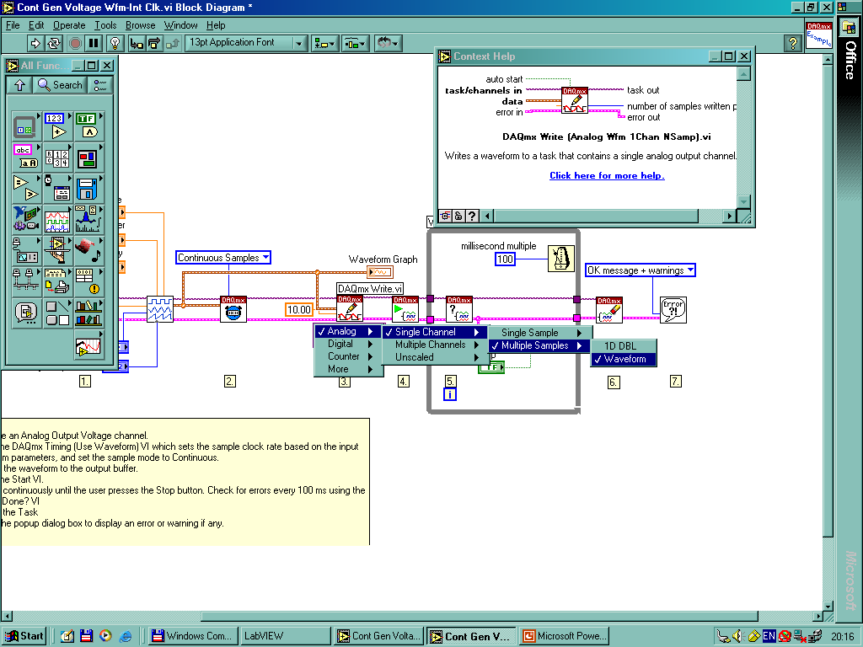Viewport: 863px width, 647px height.
Task: Switch to Microsoft PowerPoint taskbar button
Action: [564, 636]
